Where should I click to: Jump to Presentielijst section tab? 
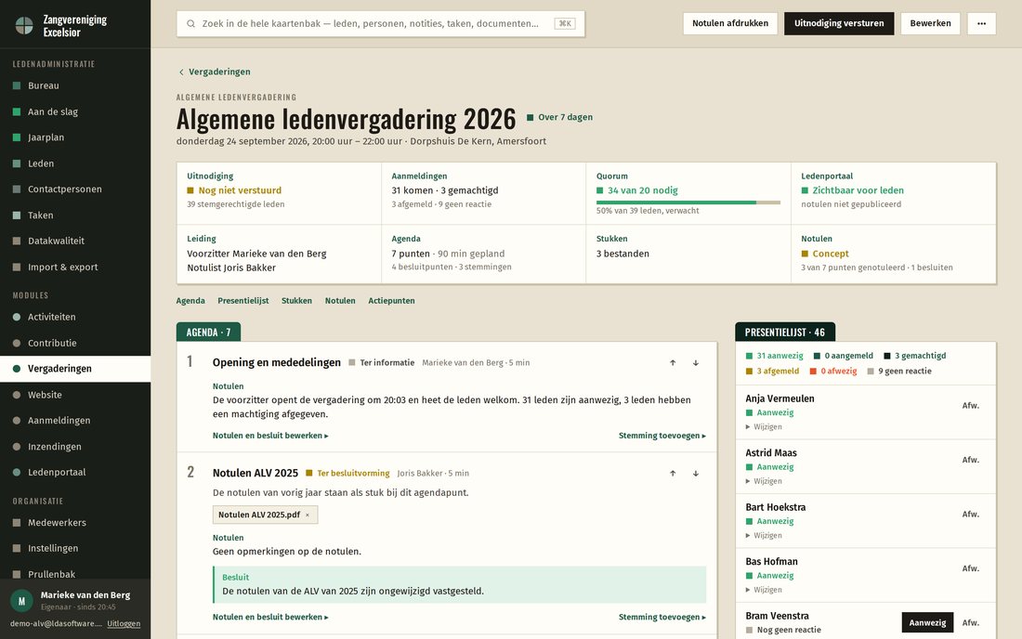(x=243, y=301)
